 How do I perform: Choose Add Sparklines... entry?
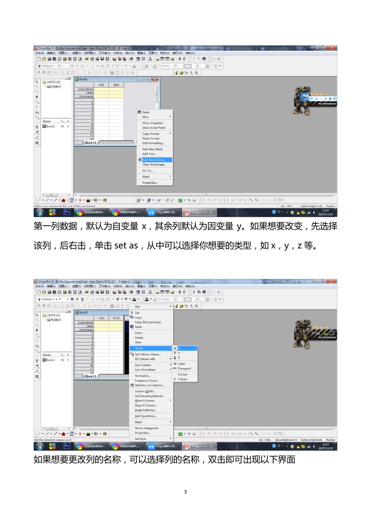point(151,416)
